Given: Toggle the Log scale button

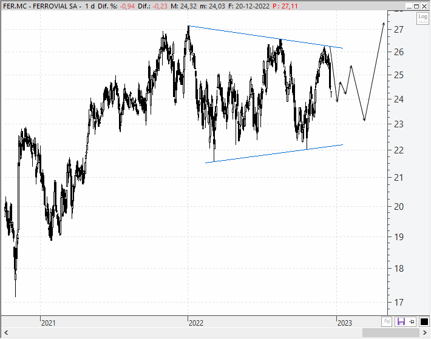Looking at the screenshot, I should pos(423,18).
